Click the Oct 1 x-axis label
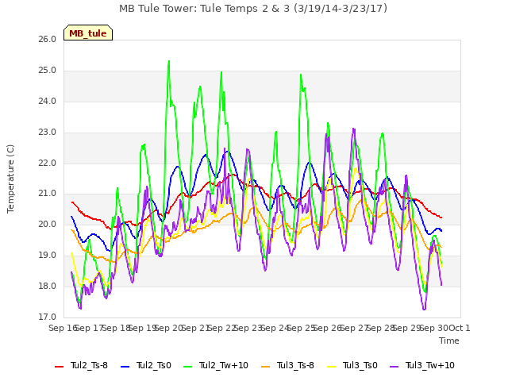 coord(460,328)
